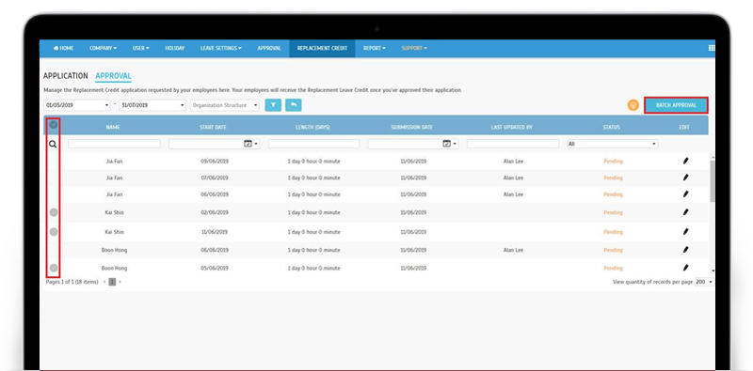Click 'Alan Lee' in Boon Hong 06/06/2019 row
This screenshot has width=753, height=371.
[x=513, y=250]
